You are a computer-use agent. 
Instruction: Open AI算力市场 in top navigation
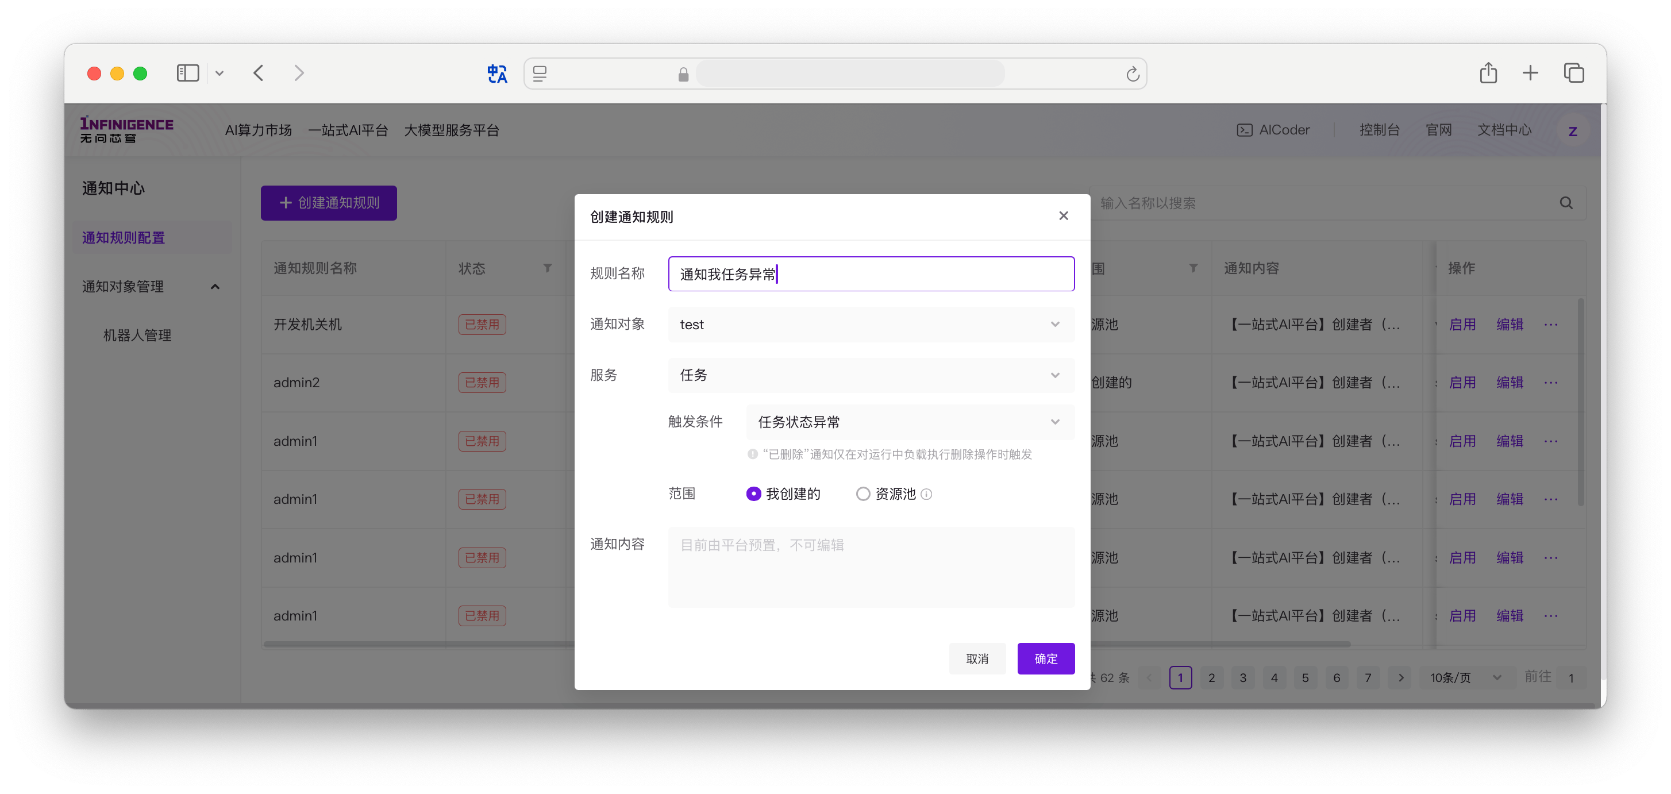[x=258, y=130]
